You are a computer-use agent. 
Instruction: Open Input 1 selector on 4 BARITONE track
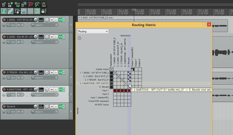click(45, 95)
